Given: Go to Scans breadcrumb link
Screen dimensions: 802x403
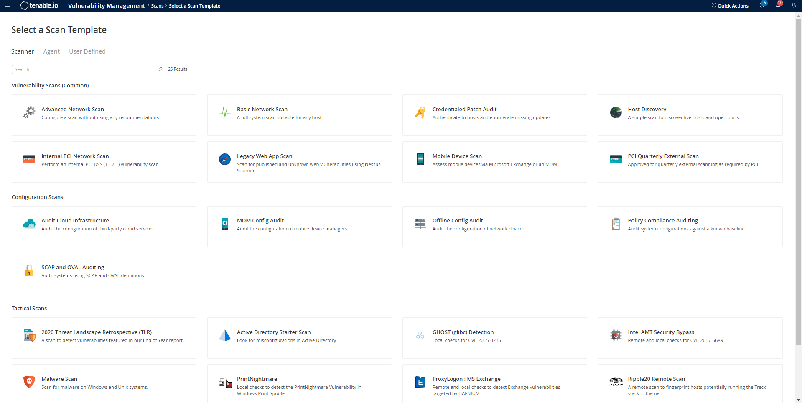Looking at the screenshot, I should point(157,6).
